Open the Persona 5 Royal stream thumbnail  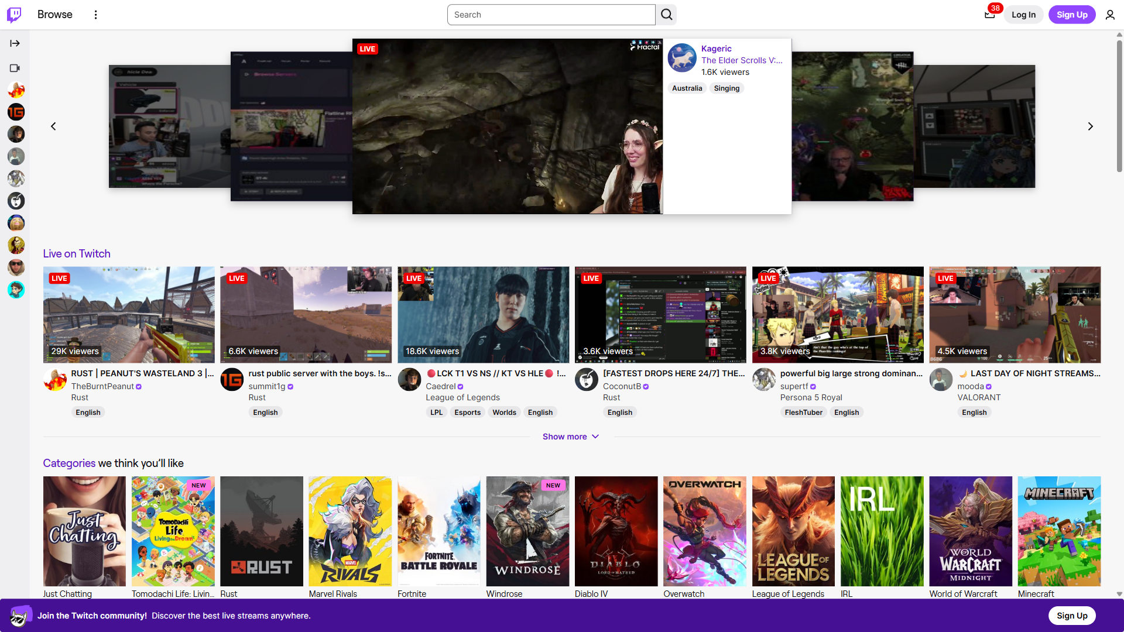(x=838, y=315)
